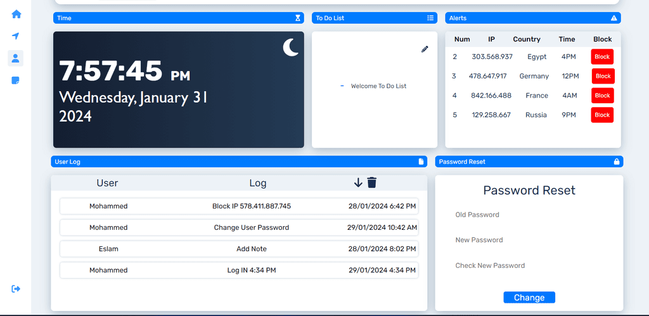The height and width of the screenshot is (316, 649).
Task: Click timestamp '29/01/2024 10:42 AM'
Action: pos(382,227)
